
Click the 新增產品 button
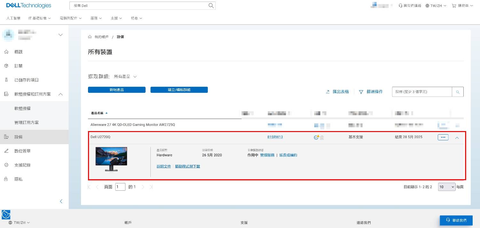pyautogui.click(x=117, y=90)
